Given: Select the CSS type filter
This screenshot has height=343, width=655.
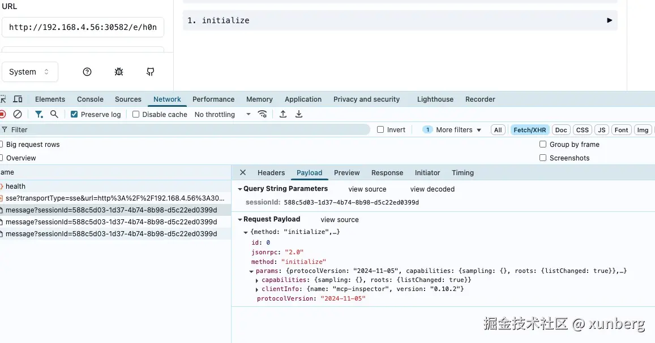Looking at the screenshot, I should (583, 130).
